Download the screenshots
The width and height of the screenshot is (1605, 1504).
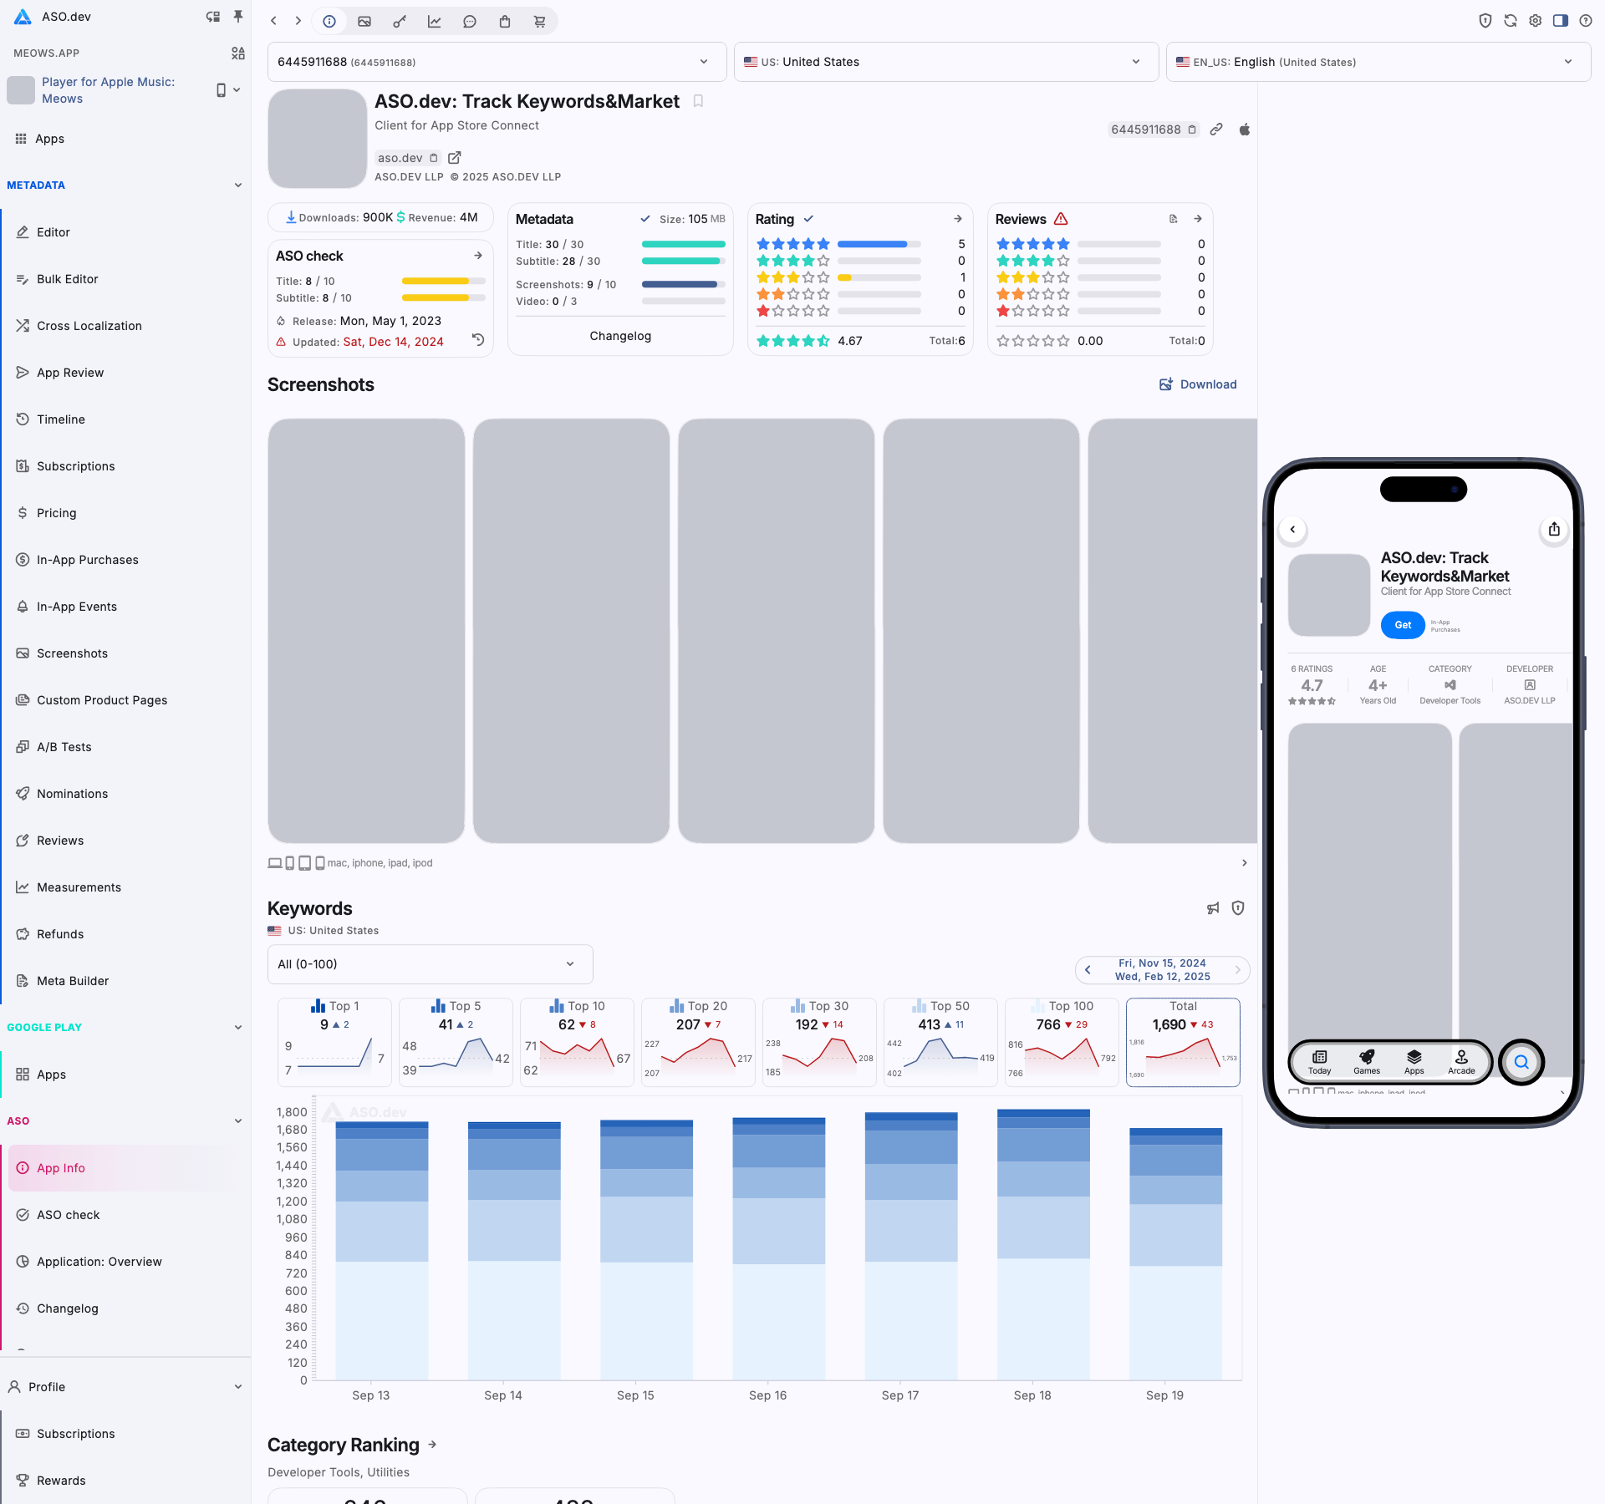(x=1198, y=384)
